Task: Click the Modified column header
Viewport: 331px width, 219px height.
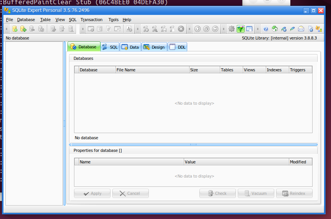Action: (300, 162)
